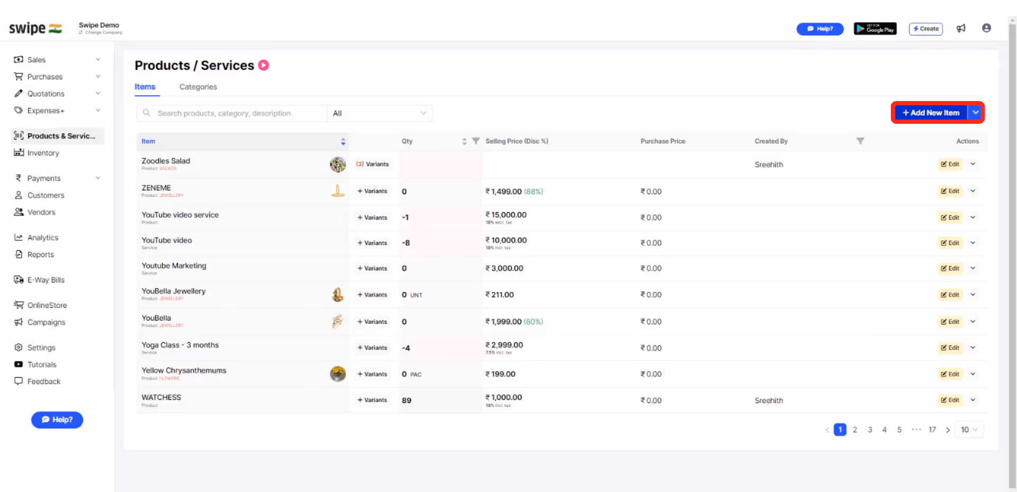Image resolution: width=1017 pixels, height=492 pixels.
Task: Click the announcements megaphone icon in header
Action: (x=961, y=29)
